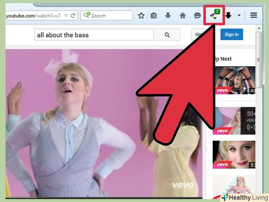269x202 pixels.
Task: Open the bookmarks list icon
Action: (154, 16)
